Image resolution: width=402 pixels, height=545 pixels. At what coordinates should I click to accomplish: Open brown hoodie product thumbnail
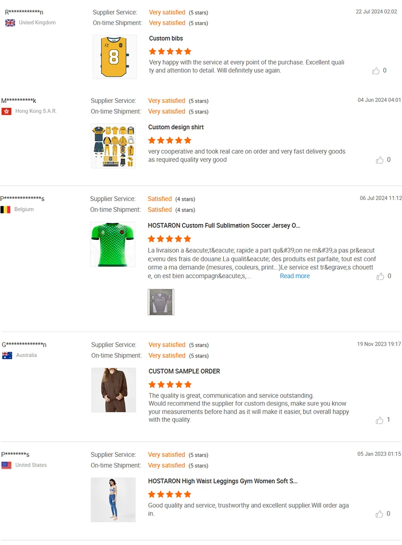click(x=114, y=390)
